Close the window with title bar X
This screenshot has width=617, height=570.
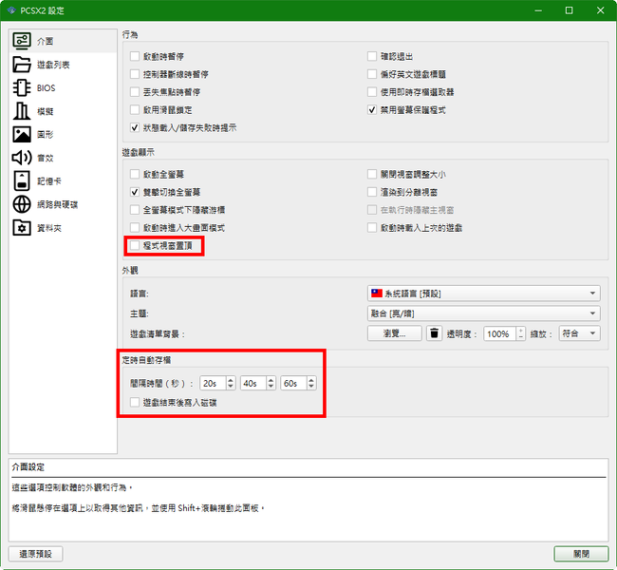600,10
